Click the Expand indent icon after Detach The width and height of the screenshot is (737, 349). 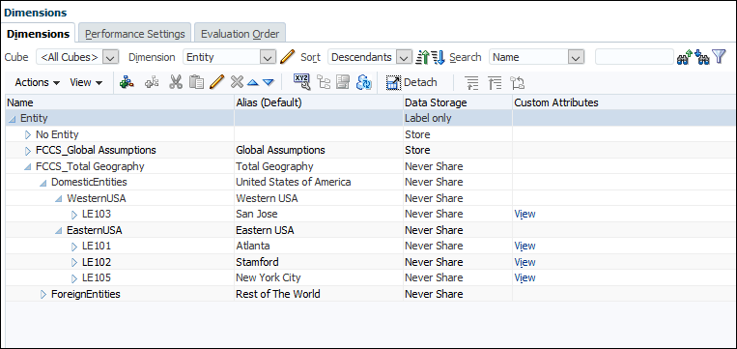click(472, 83)
